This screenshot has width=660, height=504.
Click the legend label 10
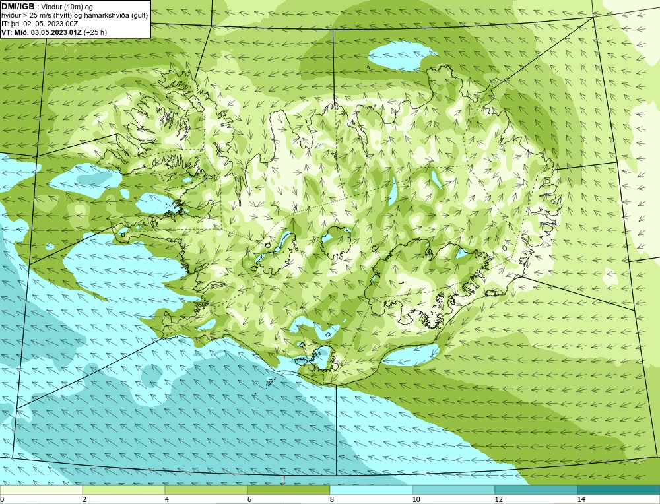click(x=416, y=499)
